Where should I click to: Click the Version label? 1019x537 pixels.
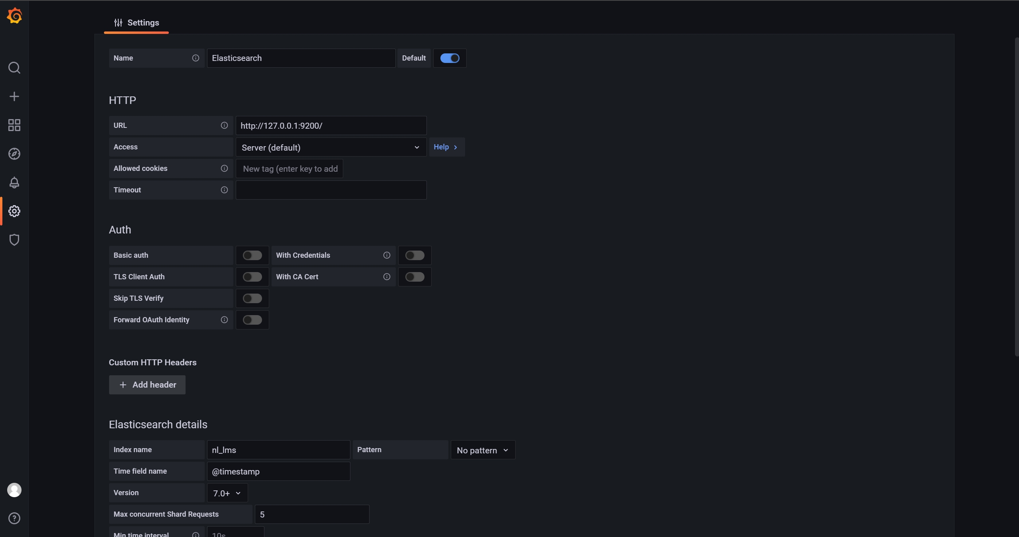pyautogui.click(x=126, y=493)
